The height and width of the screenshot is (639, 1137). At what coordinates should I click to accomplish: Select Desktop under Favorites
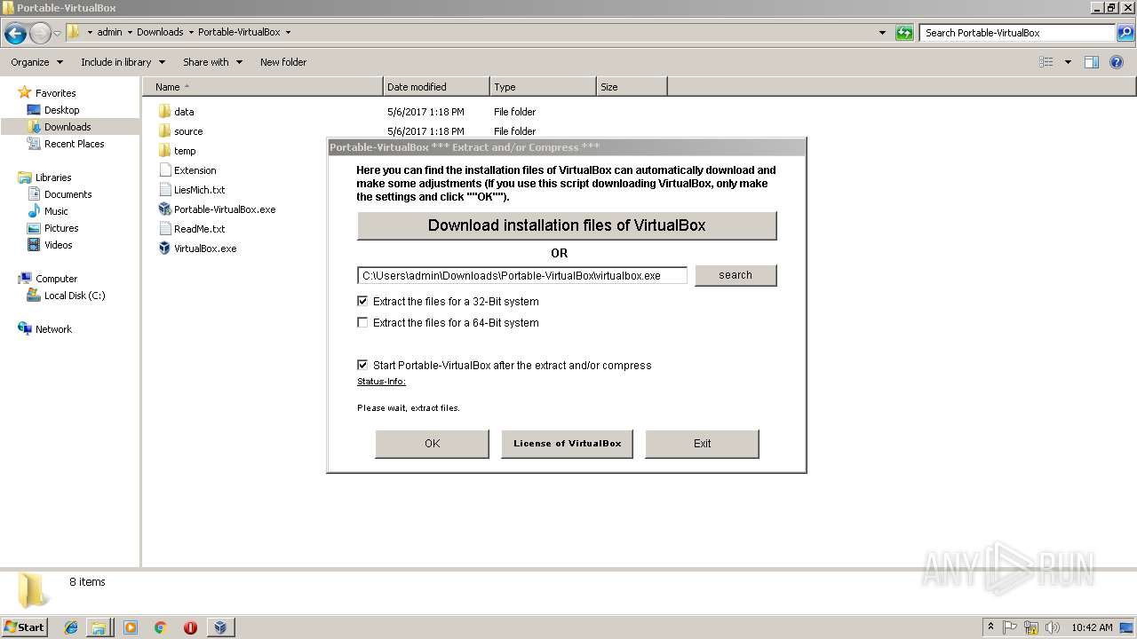coord(61,110)
